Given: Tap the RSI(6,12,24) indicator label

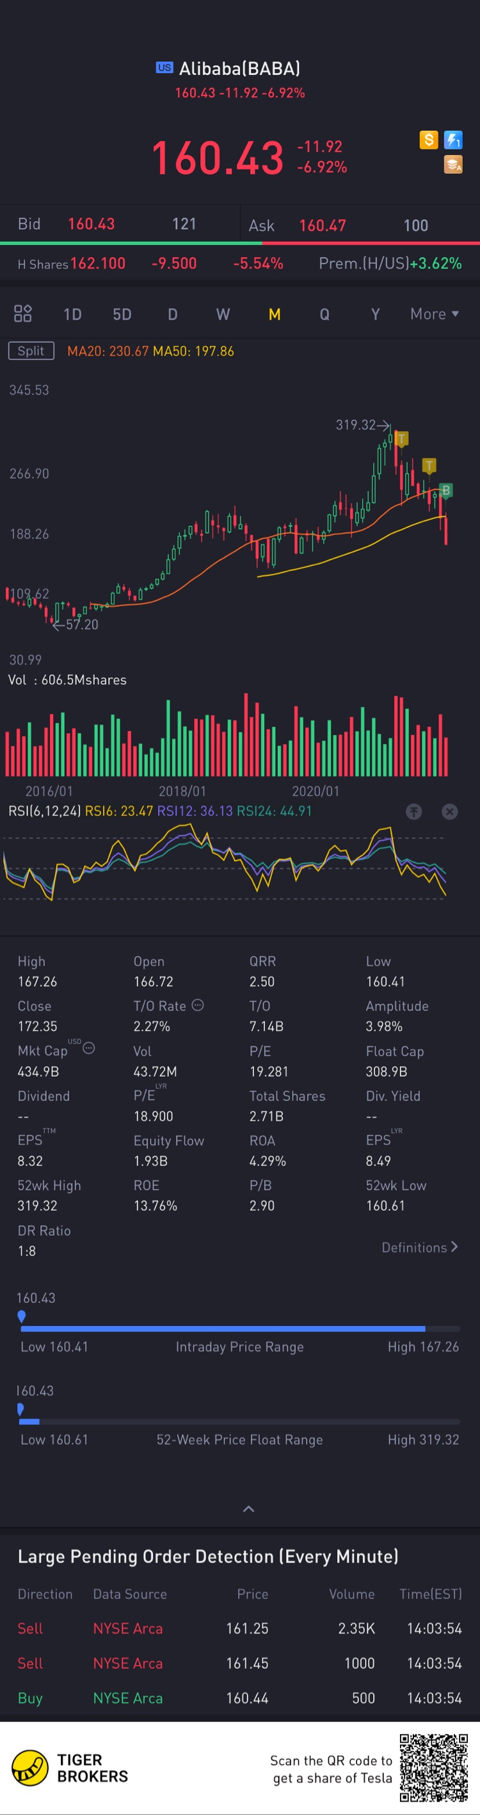Looking at the screenshot, I should pos(44,811).
